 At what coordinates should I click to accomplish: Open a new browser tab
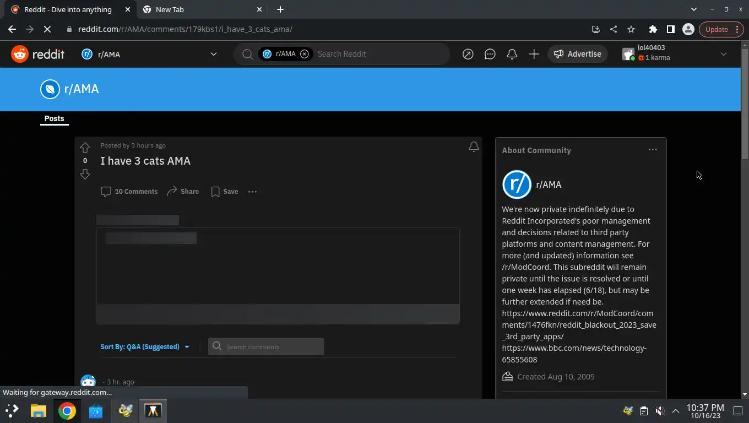pos(280,9)
